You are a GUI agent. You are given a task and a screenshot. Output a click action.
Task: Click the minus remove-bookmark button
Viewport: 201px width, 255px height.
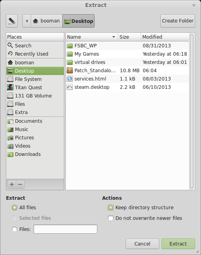[x=20, y=184]
